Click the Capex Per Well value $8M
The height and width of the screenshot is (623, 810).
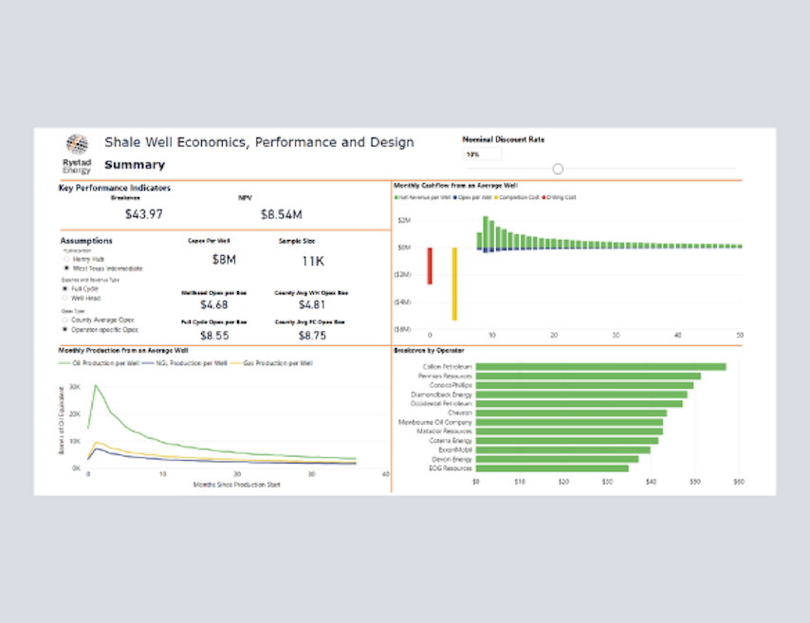click(x=224, y=259)
